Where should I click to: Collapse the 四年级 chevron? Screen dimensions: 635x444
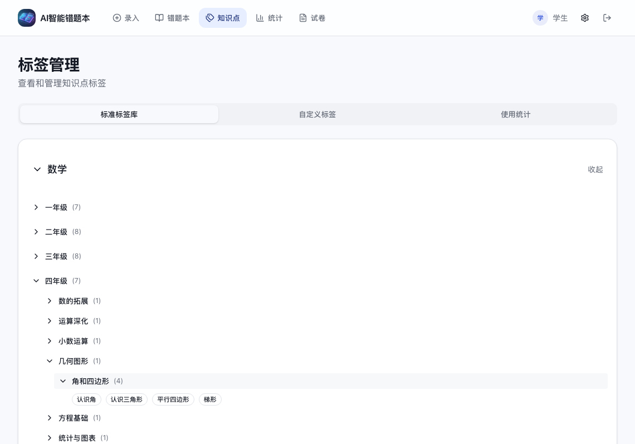point(36,281)
